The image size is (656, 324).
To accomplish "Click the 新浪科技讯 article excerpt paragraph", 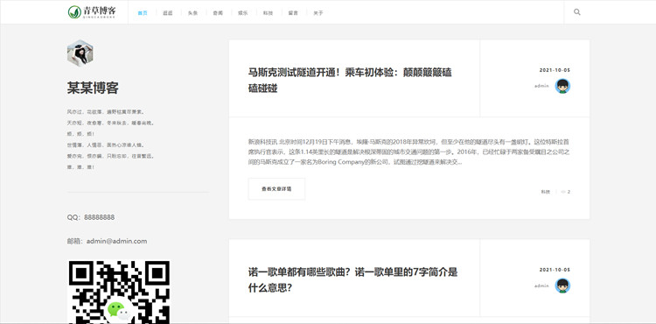I will pyautogui.click(x=408, y=152).
